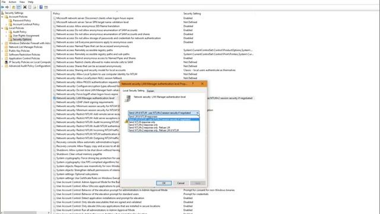Open the File menu

point(4,2)
